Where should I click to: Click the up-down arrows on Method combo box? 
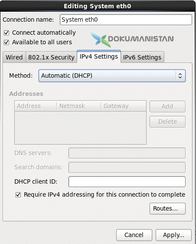click(180, 76)
